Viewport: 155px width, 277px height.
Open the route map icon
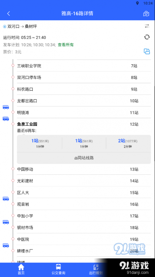(146, 14)
